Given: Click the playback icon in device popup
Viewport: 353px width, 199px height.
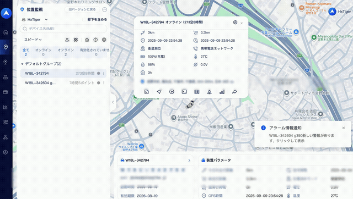Looking at the screenshot, I should click(x=172, y=92).
